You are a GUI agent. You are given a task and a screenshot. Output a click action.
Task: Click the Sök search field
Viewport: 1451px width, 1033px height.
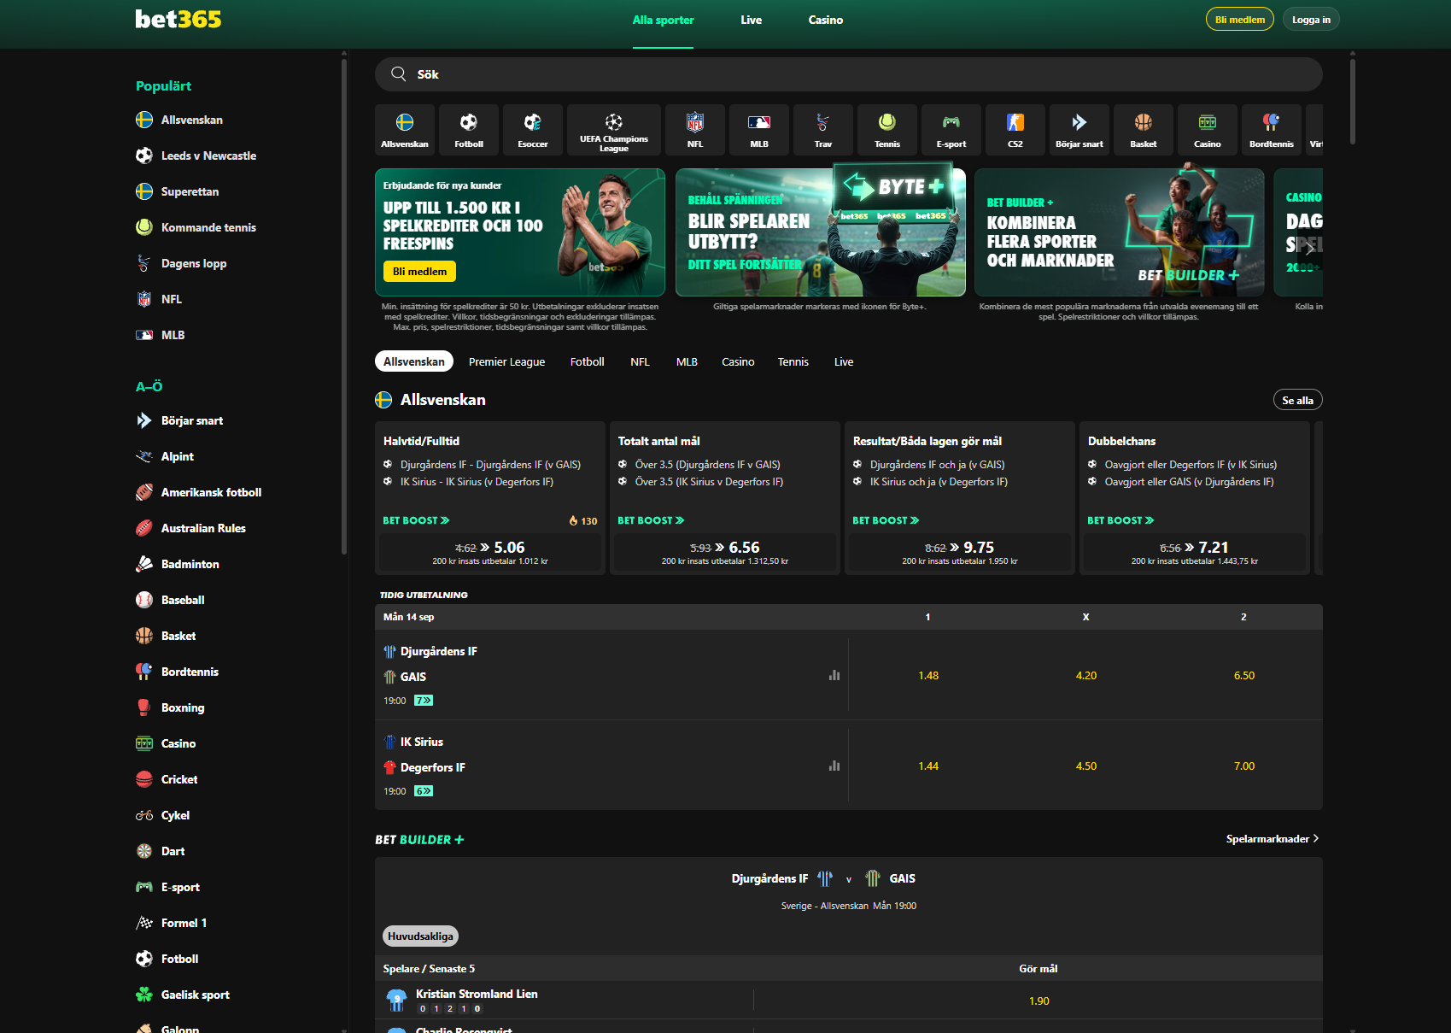click(x=849, y=74)
